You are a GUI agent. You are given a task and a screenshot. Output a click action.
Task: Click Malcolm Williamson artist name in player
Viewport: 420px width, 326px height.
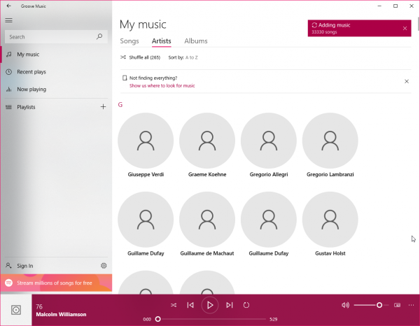tap(61, 315)
